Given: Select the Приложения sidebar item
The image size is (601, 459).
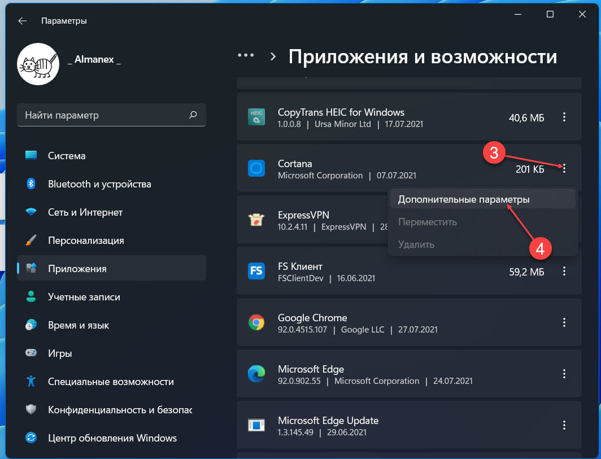Looking at the screenshot, I should point(111,269).
